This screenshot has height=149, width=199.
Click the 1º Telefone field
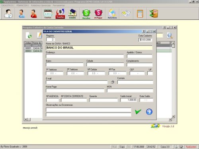point(55,73)
